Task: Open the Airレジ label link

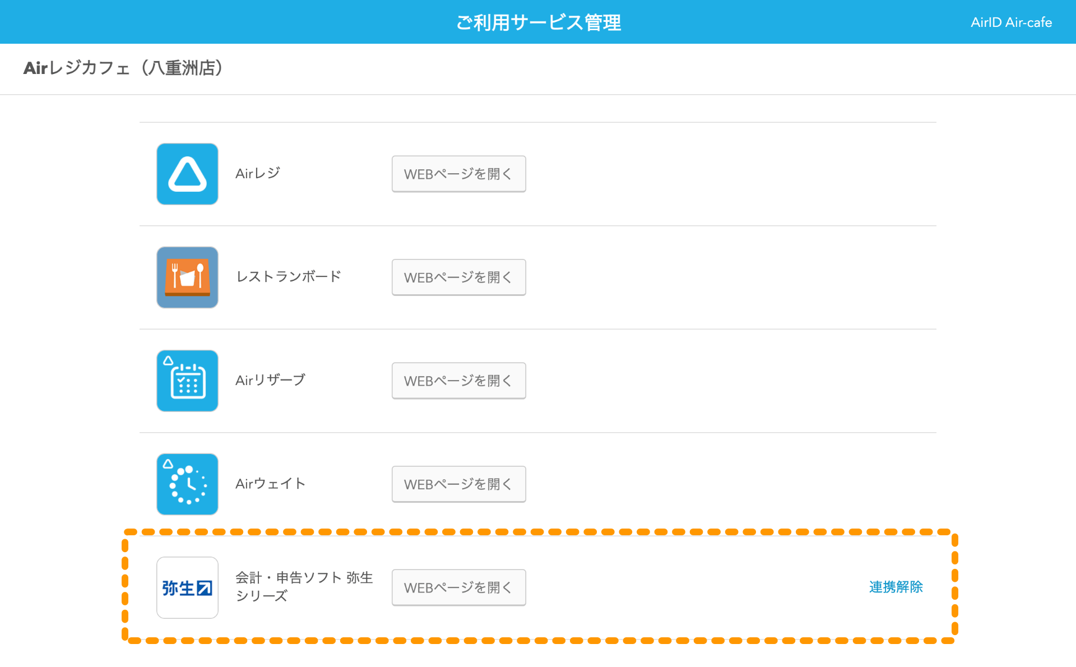Action: point(257,174)
